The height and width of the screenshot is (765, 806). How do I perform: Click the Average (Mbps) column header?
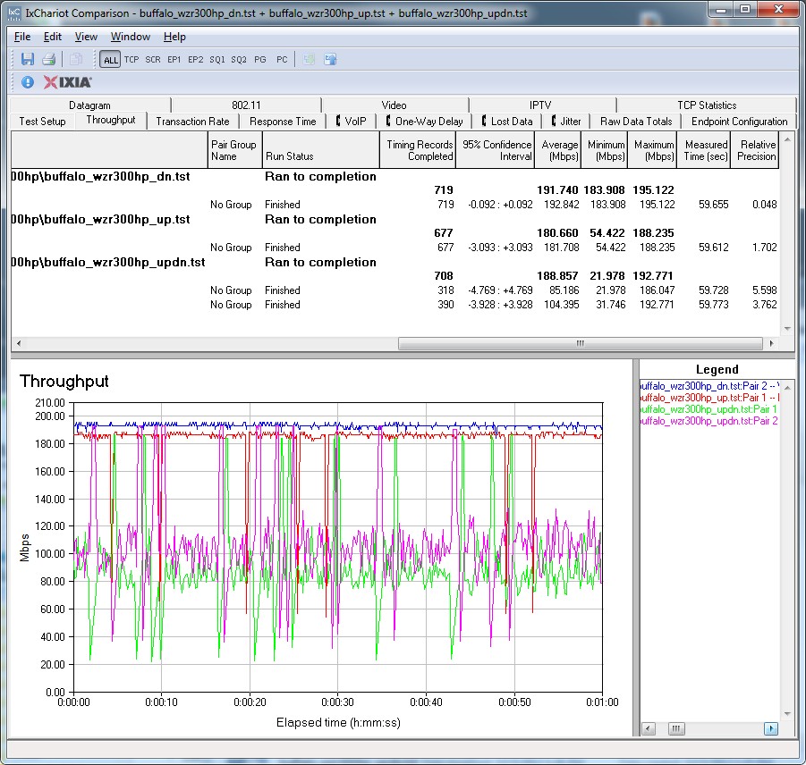click(x=557, y=150)
